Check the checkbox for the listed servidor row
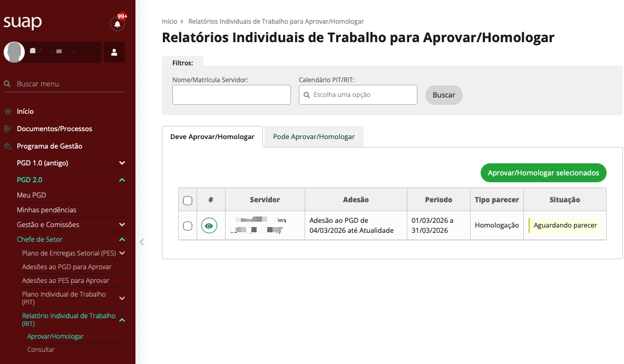Screen dimensions: 624x364 [187, 225]
